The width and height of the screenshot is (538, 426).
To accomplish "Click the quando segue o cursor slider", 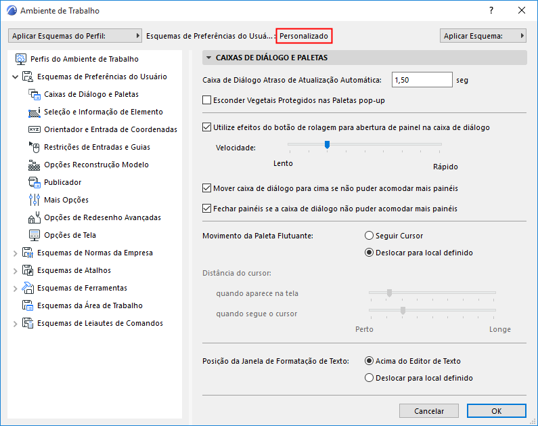I will [x=403, y=310].
